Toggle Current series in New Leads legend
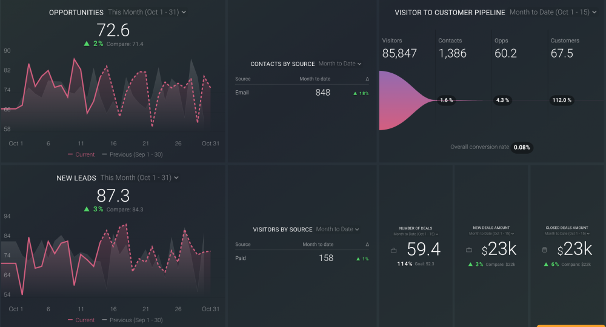This screenshot has height=327, width=606. pyautogui.click(x=81, y=320)
